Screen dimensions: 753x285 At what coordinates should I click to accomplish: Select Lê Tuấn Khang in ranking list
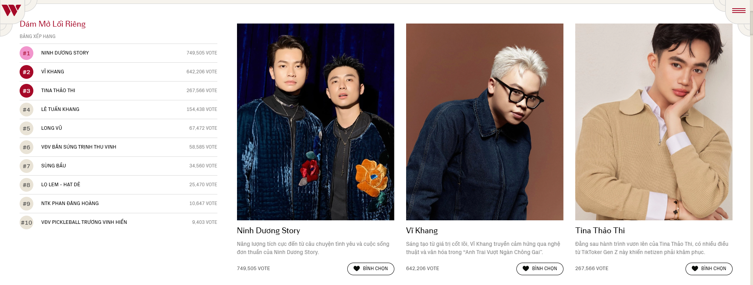(x=119, y=109)
